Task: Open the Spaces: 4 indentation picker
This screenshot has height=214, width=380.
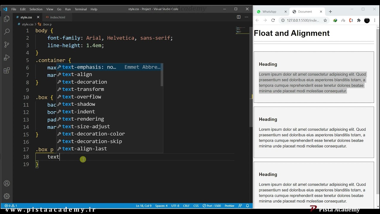Action: tap(161, 206)
